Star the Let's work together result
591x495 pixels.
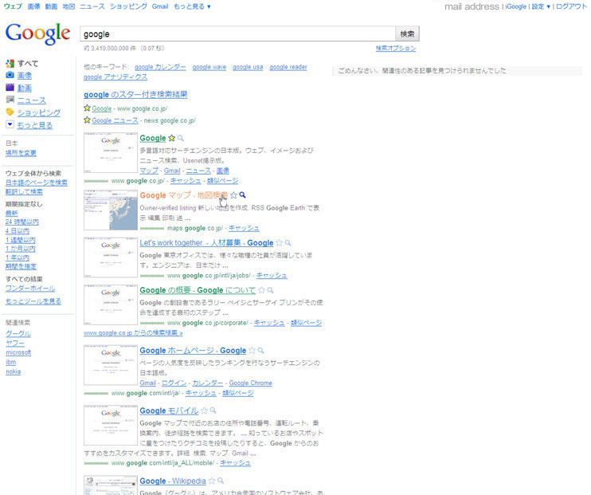(279, 243)
